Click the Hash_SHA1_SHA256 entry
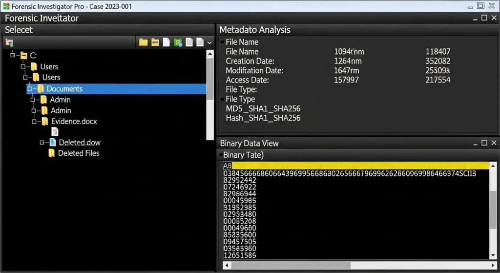This screenshot has height=273, width=500. click(263, 118)
